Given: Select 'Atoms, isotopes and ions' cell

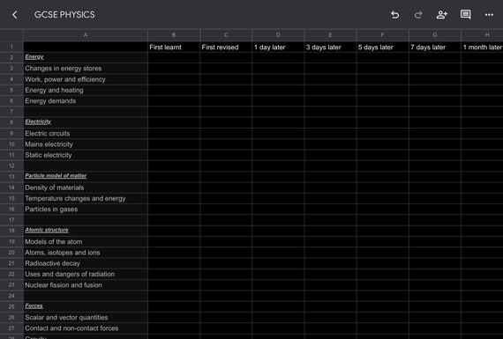Looking at the screenshot, I should 86,253.
